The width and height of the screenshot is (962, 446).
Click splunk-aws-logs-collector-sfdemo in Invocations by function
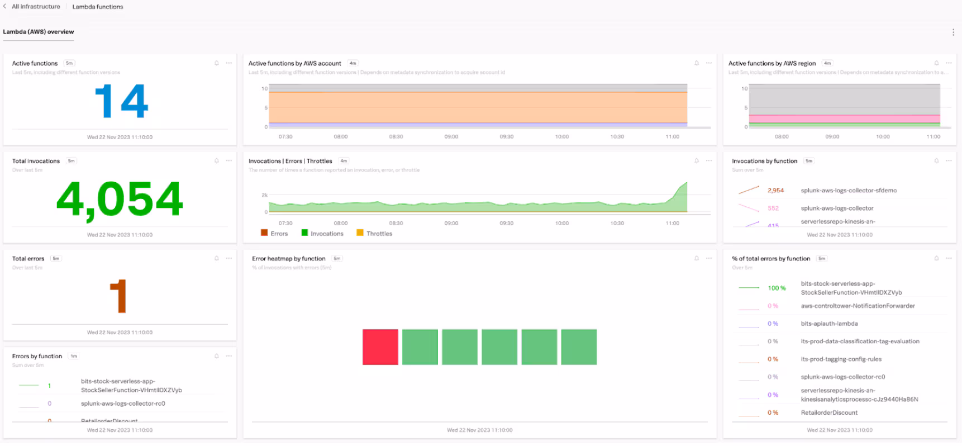848,191
